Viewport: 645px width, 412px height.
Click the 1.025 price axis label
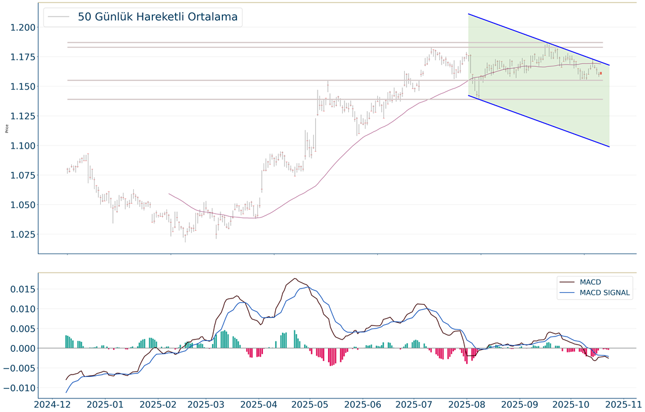click(23, 235)
